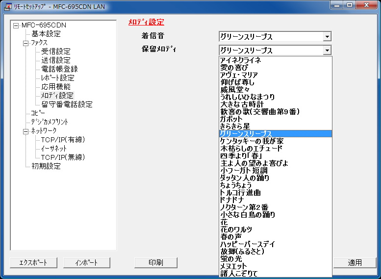
Task: Choose ハッピーバースデイ from the list
Action: click(275, 244)
